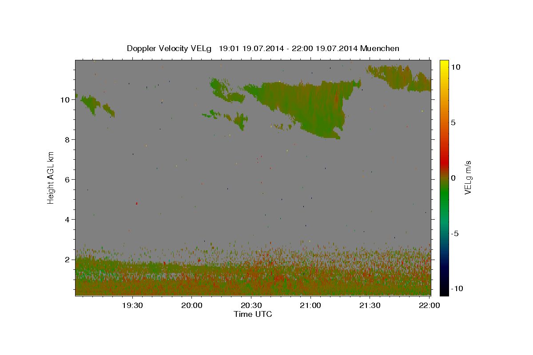Image resolution: width=533 pixels, height=355 pixels.
Task: Click the height tick label 4
Action: [68, 219]
